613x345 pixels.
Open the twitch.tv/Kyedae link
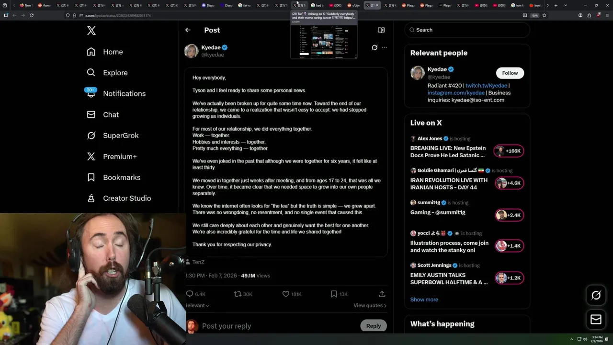click(486, 85)
